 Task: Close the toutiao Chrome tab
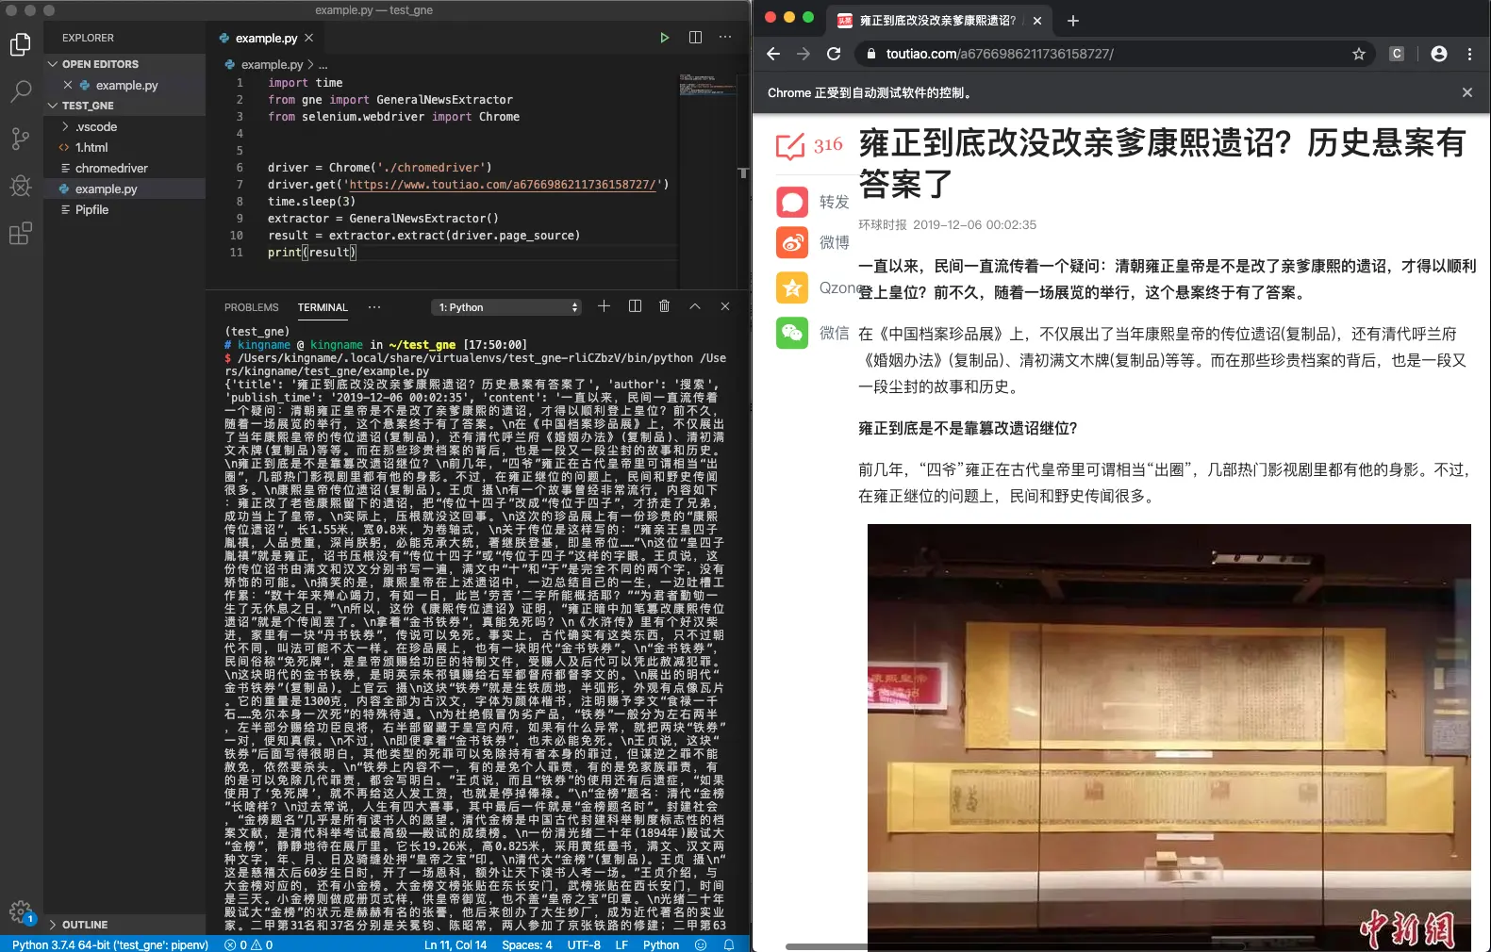tap(1037, 21)
